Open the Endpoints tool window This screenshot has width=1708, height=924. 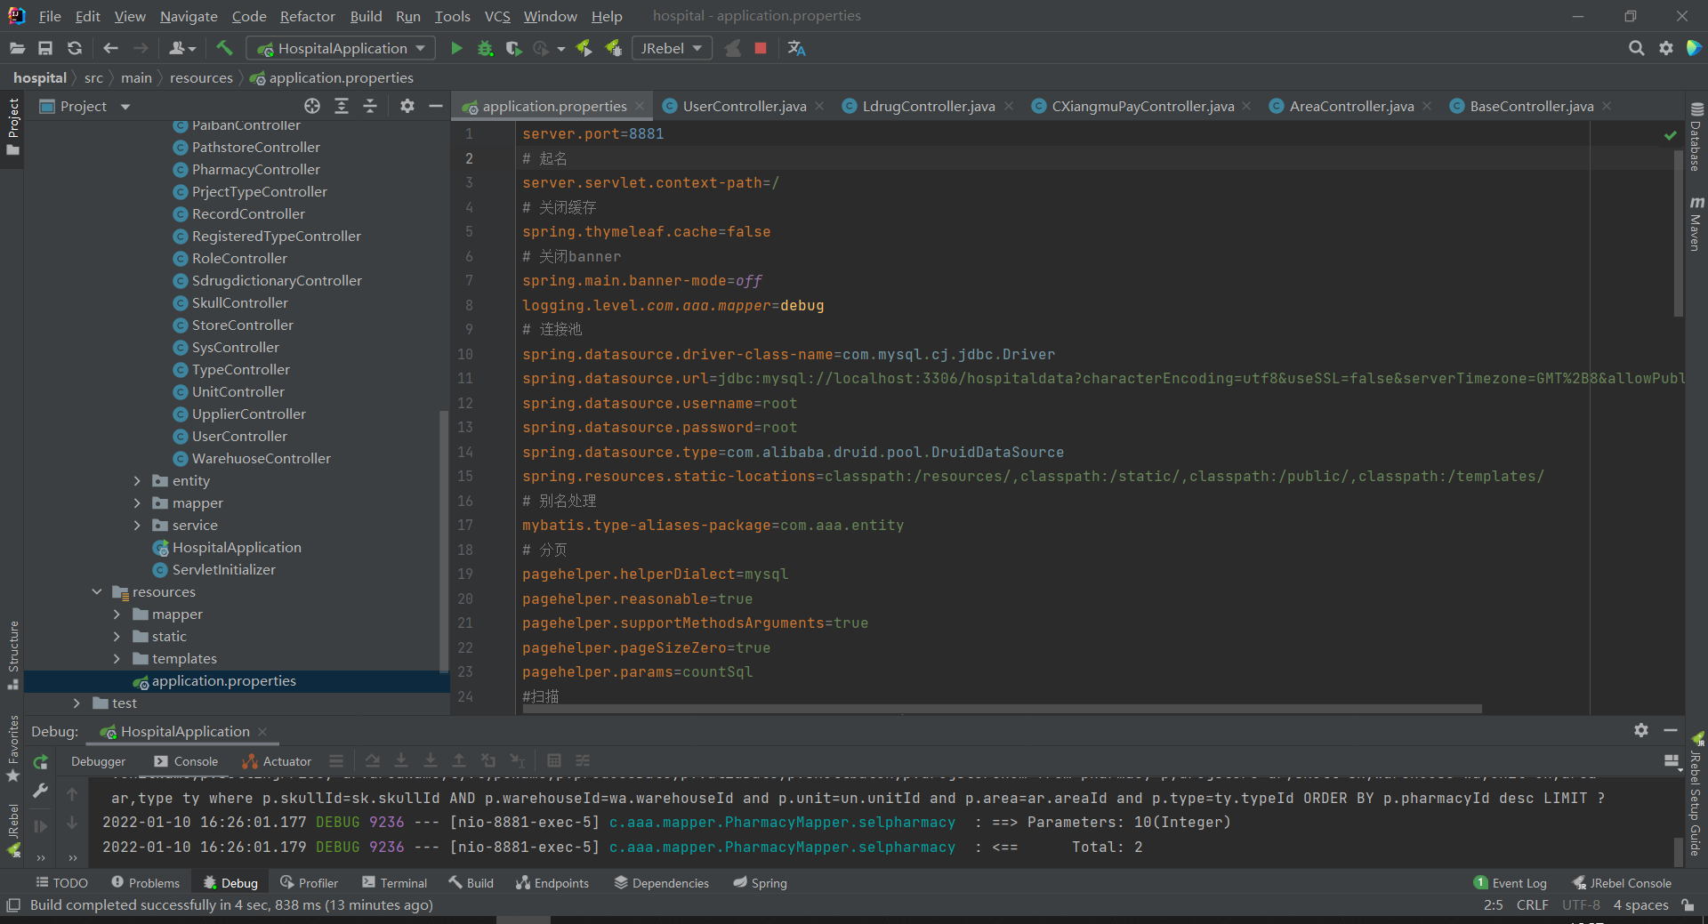pos(552,883)
